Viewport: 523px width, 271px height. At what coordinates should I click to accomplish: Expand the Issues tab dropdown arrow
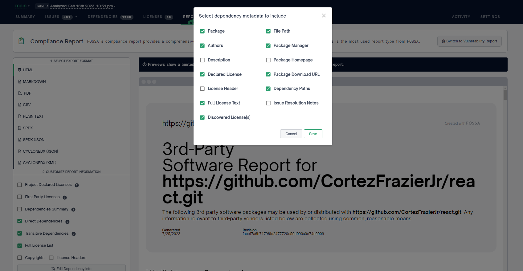pos(76,17)
